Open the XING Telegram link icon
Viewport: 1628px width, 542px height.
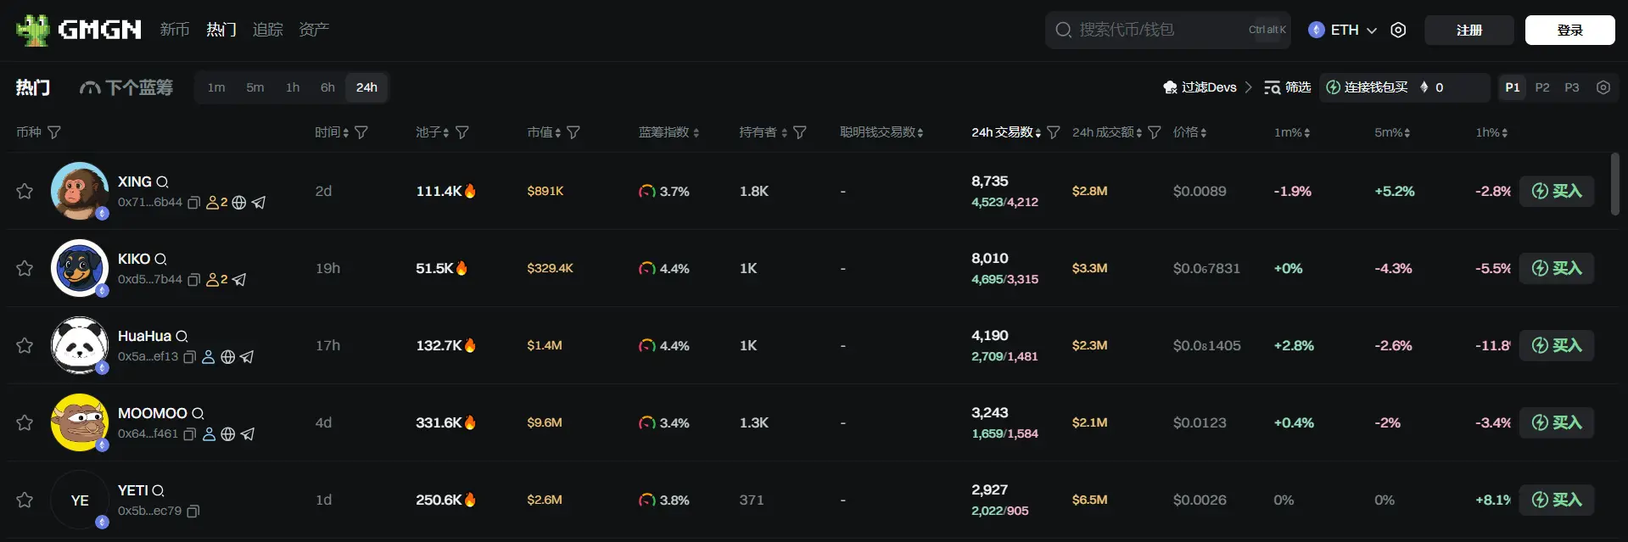[x=259, y=203]
